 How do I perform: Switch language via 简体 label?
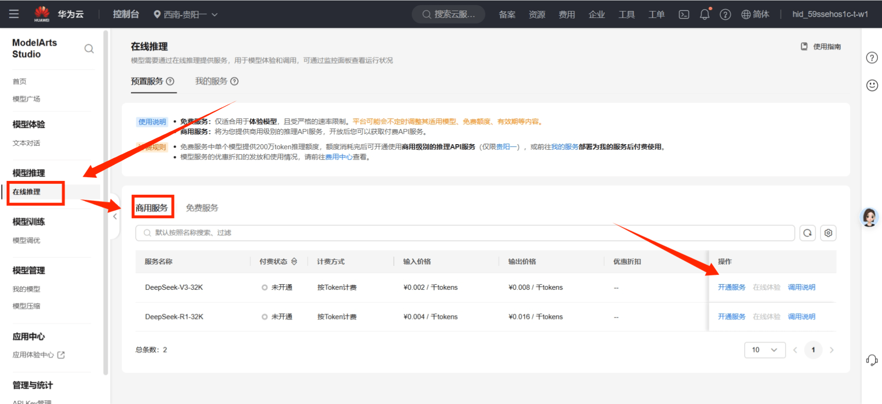[x=761, y=14]
